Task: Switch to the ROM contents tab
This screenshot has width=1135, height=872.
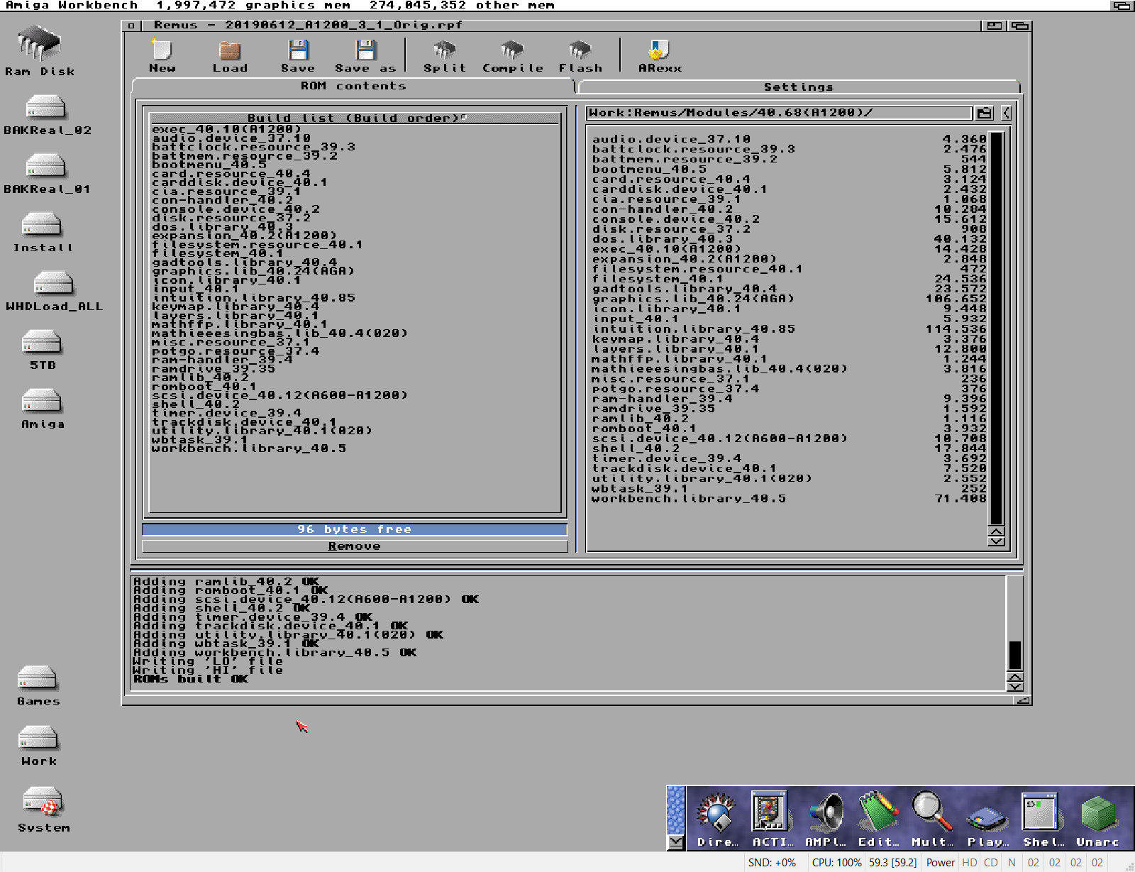Action: [353, 86]
